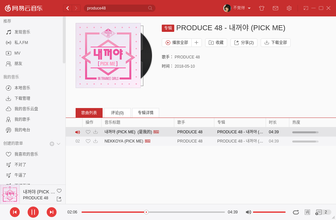
Task: Click album name in first song row
Action: coord(240,132)
